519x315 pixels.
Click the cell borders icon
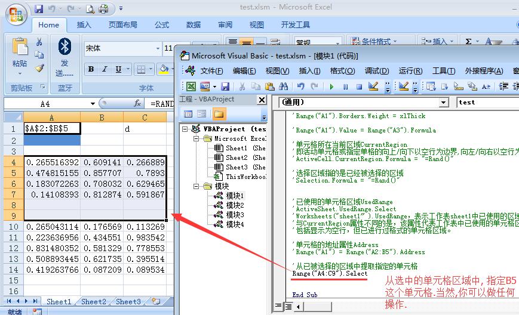[142, 69]
